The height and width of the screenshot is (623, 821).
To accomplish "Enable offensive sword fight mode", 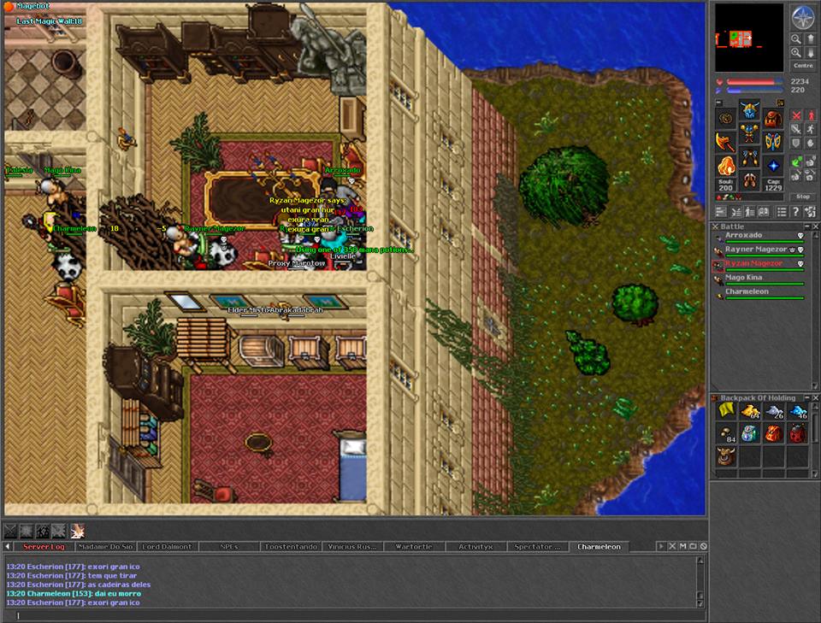I will tap(796, 129).
